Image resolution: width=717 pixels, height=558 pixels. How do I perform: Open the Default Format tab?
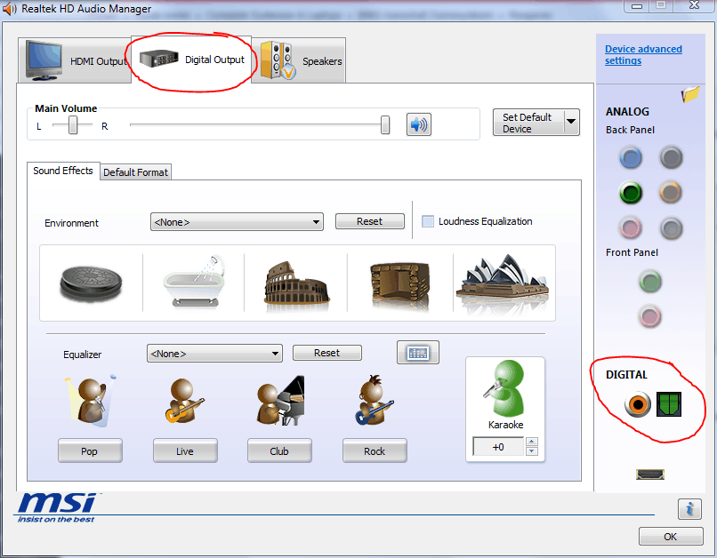(135, 172)
